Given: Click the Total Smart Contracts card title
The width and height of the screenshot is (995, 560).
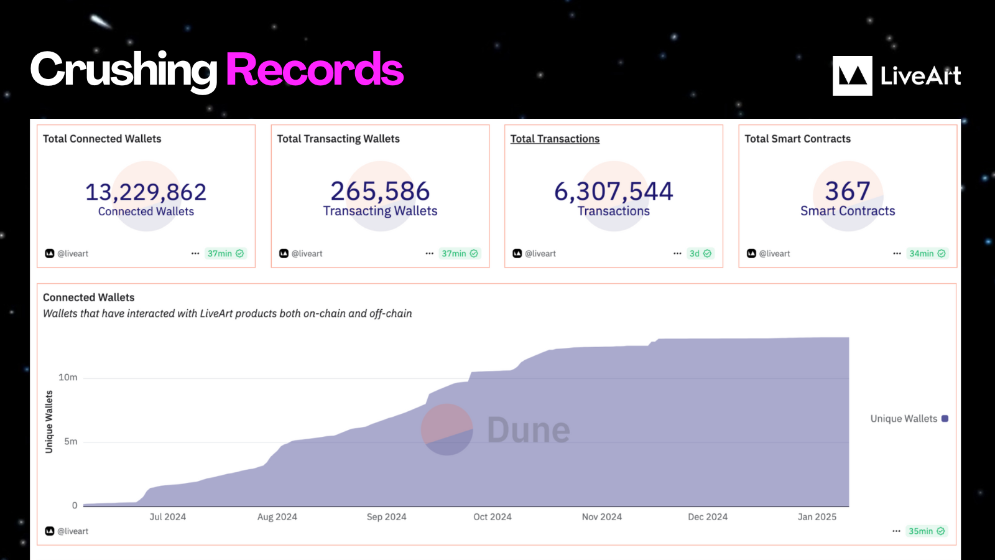Looking at the screenshot, I should (798, 139).
